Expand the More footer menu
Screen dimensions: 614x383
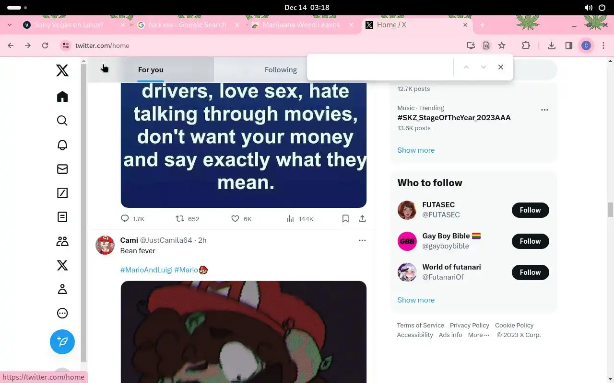(479, 335)
